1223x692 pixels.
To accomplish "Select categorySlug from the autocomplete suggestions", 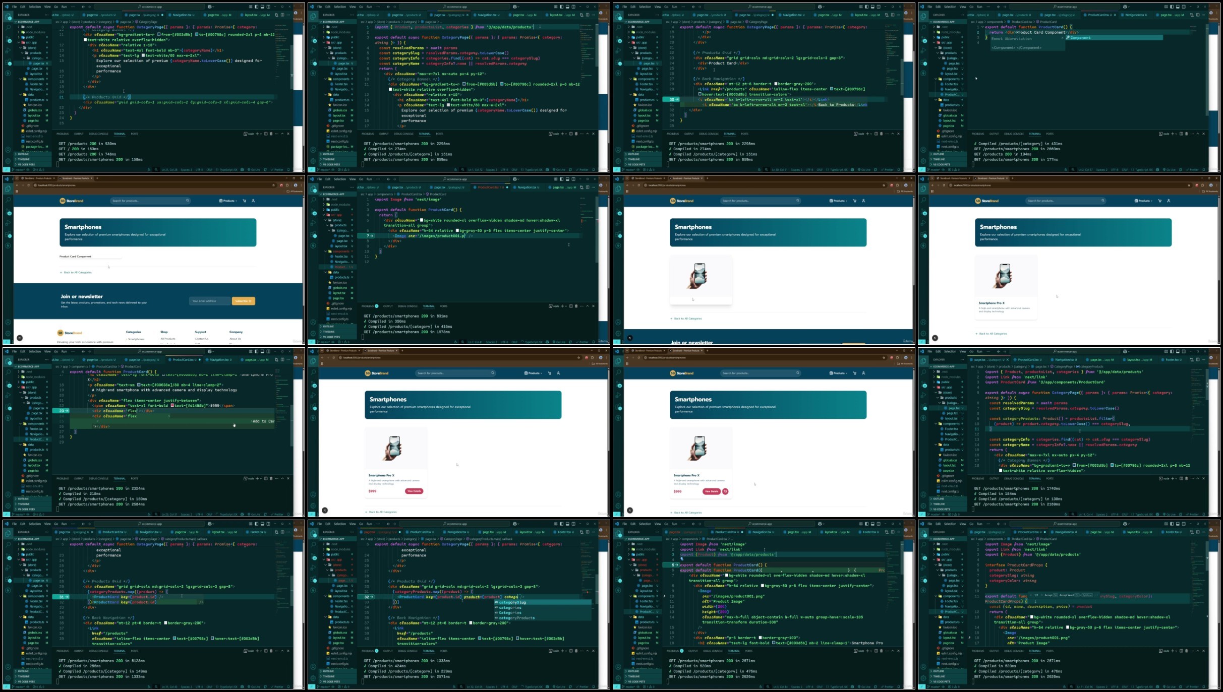I will pos(512,602).
